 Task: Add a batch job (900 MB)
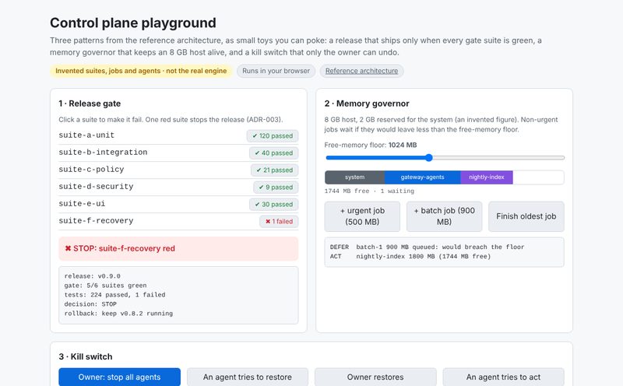coord(444,216)
